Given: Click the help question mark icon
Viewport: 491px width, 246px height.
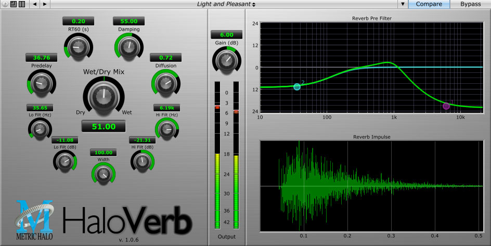Looking at the screenshot, I should pyautogui.click(x=5, y=4).
